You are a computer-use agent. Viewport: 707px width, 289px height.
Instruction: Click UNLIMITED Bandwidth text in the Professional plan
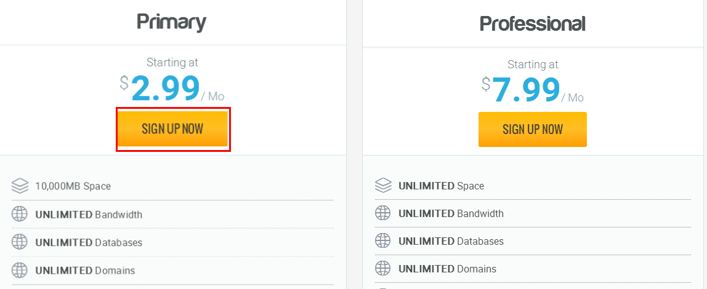pos(451,213)
